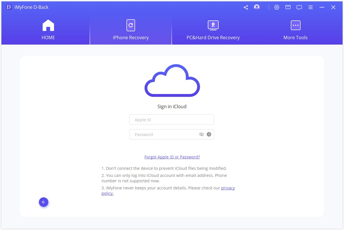
Task: Minimize the D-Back window
Action: pos(322,7)
